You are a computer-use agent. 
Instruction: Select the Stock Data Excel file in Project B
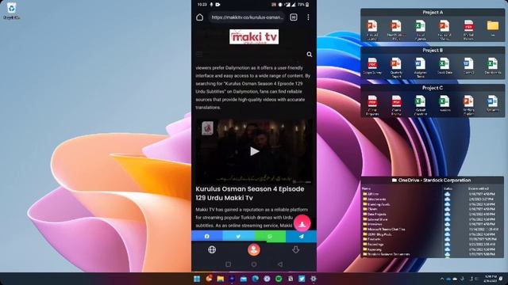pyautogui.click(x=444, y=66)
